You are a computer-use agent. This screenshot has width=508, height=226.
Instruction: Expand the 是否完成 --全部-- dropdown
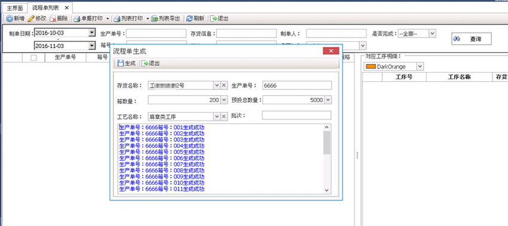pyautogui.click(x=433, y=33)
